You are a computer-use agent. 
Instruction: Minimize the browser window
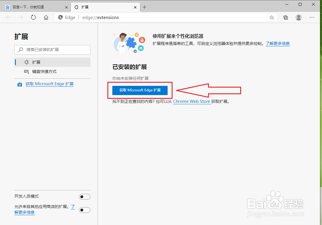point(287,5)
